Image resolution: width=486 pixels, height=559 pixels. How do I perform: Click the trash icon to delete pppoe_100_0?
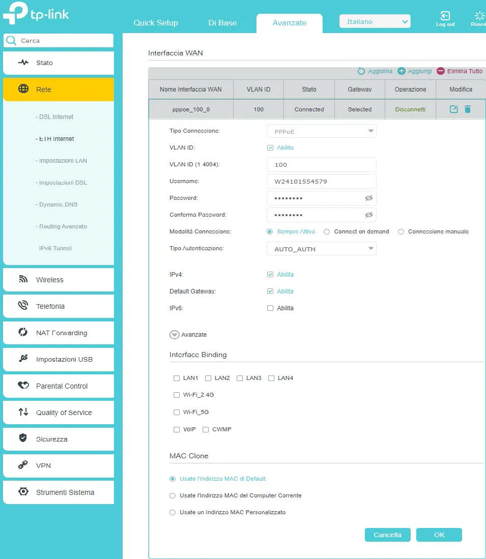pyautogui.click(x=468, y=109)
